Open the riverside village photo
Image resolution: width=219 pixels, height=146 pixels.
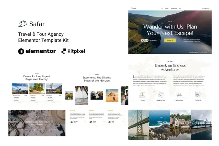pyautogui.click(x=180, y=125)
